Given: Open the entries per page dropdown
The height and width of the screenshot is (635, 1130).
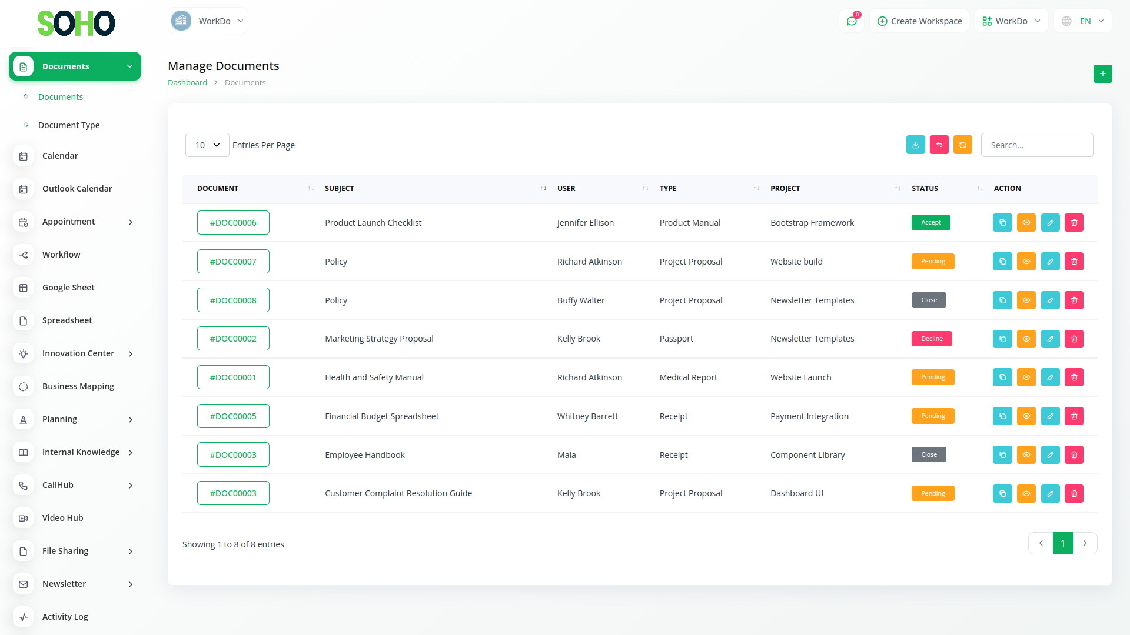Looking at the screenshot, I should 207,145.
